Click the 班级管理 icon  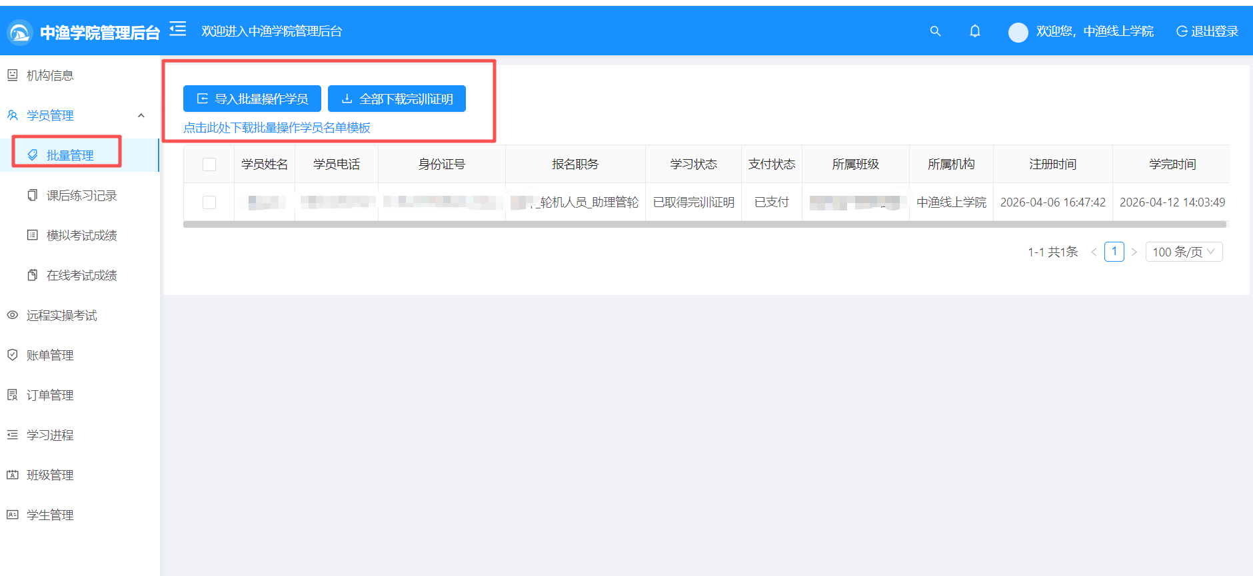coord(12,475)
